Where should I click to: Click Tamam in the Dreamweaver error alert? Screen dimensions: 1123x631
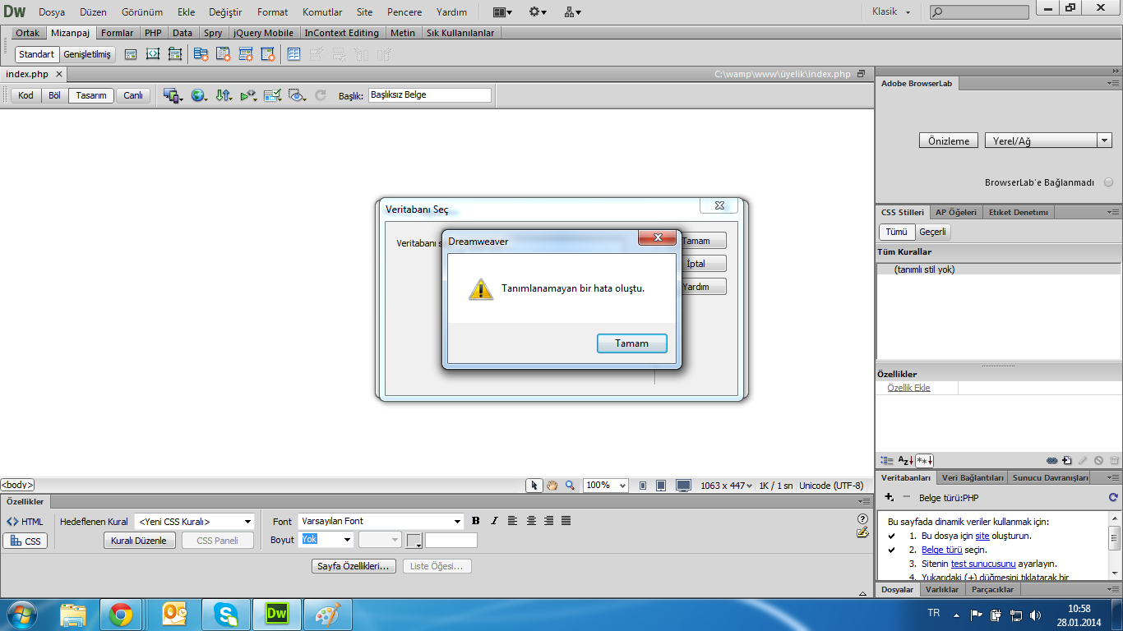[631, 343]
